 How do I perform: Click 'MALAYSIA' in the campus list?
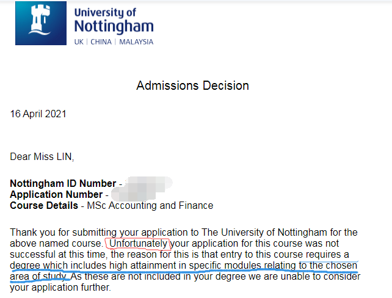[x=136, y=42]
